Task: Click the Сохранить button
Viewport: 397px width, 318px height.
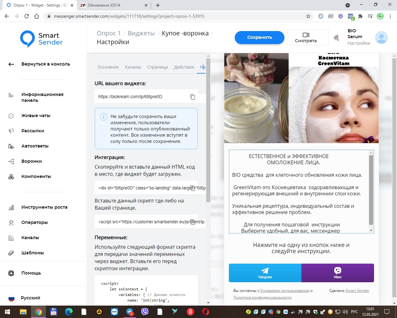Action: click(x=260, y=37)
